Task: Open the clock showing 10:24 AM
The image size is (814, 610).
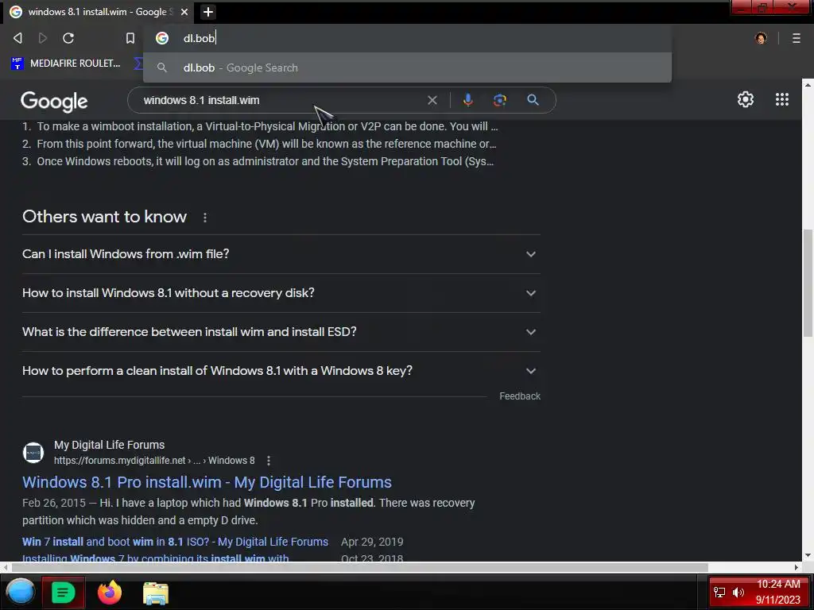Action: click(778, 593)
